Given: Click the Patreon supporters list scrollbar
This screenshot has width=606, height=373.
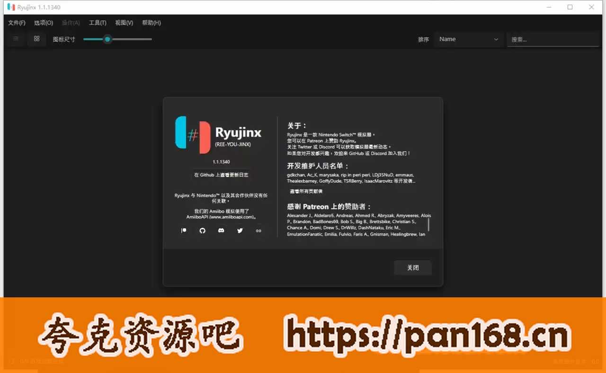Looking at the screenshot, I should point(428,225).
